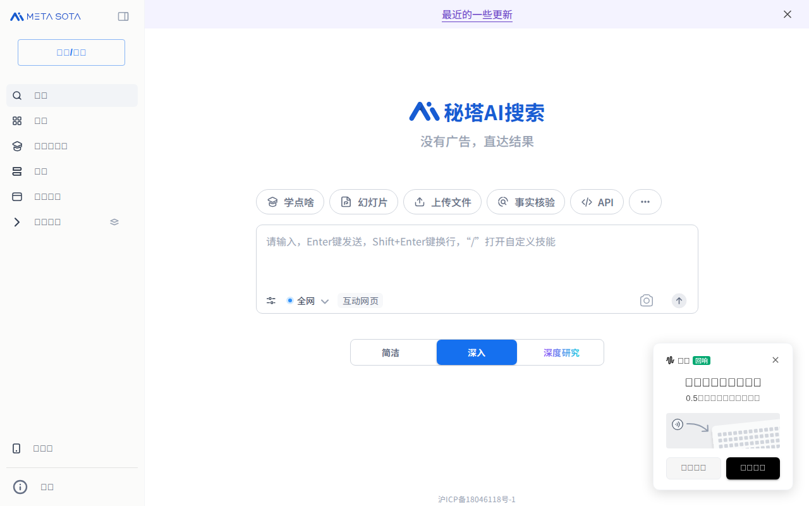The width and height of the screenshot is (809, 506).
Task: Open the mobile phone item at sidebar bottom
Action: (x=72, y=448)
